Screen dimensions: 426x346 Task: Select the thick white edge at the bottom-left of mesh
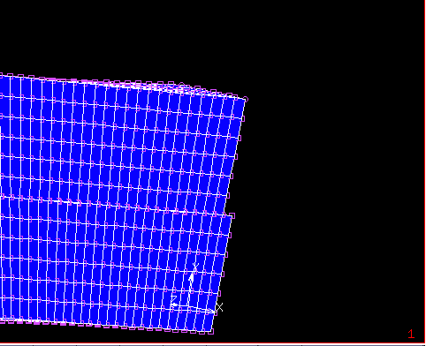[9, 320]
